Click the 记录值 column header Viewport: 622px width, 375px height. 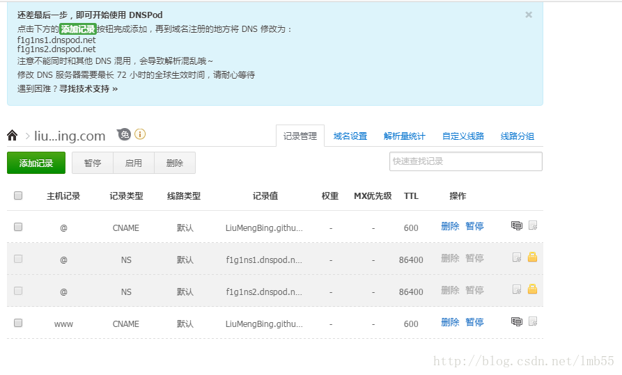(x=265, y=196)
